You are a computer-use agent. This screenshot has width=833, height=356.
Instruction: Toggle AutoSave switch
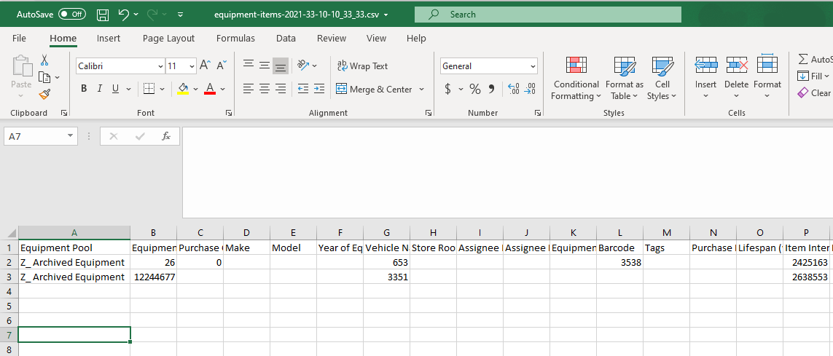click(72, 15)
